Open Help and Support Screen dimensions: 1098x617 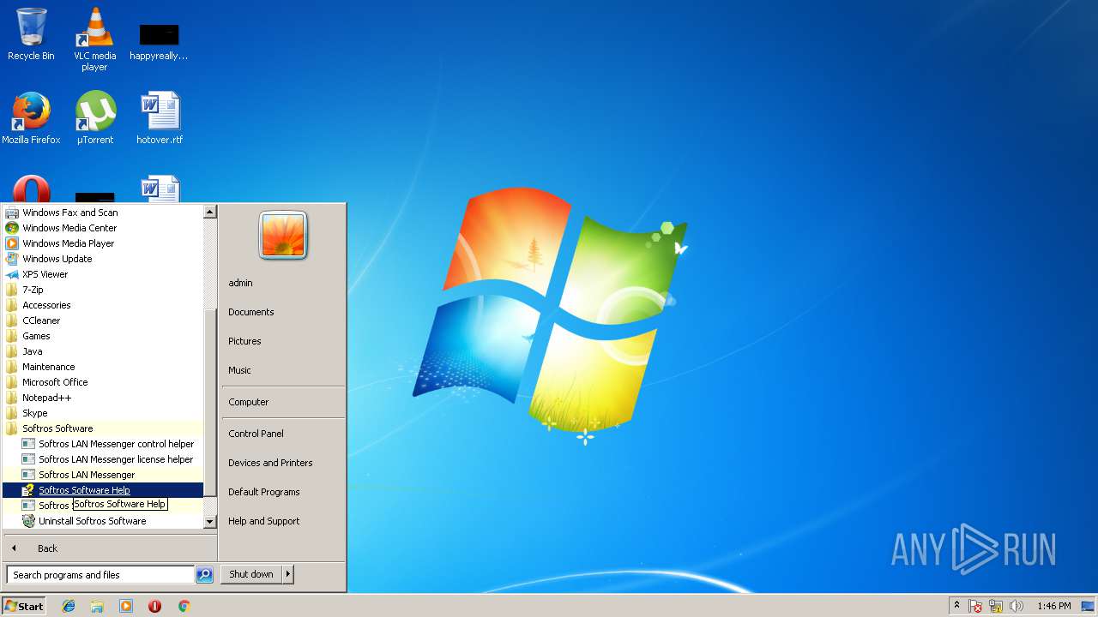[264, 521]
